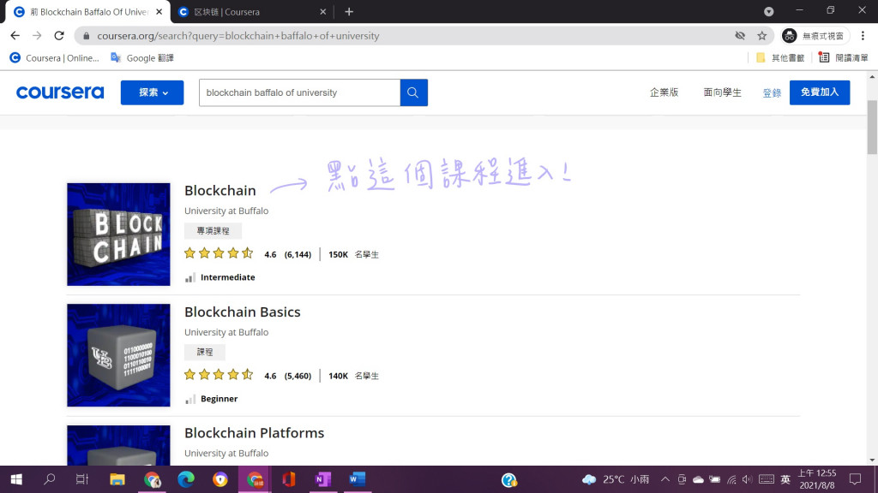
Task: Bookmark this page with the star icon
Action: point(762,36)
